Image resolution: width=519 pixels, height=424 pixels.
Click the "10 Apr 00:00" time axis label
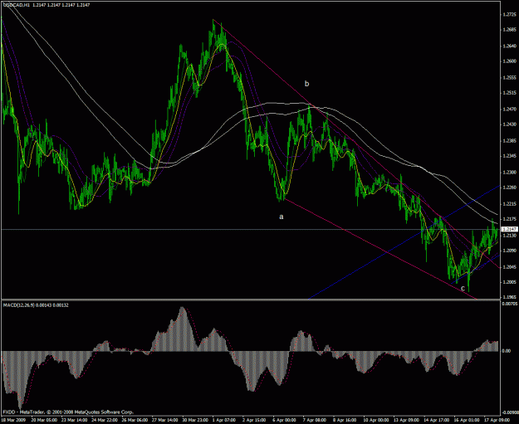376,420
